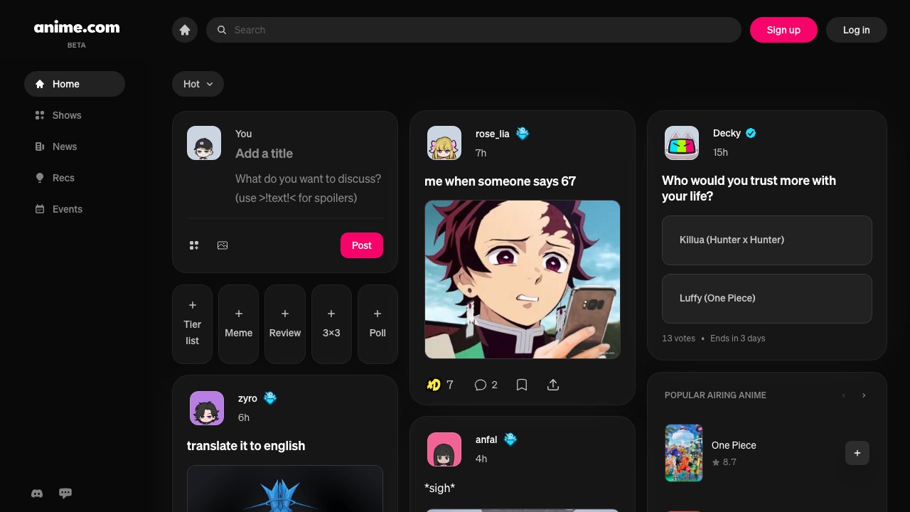Click the discussion text body field
This screenshot has width=910, height=512.
(x=309, y=188)
